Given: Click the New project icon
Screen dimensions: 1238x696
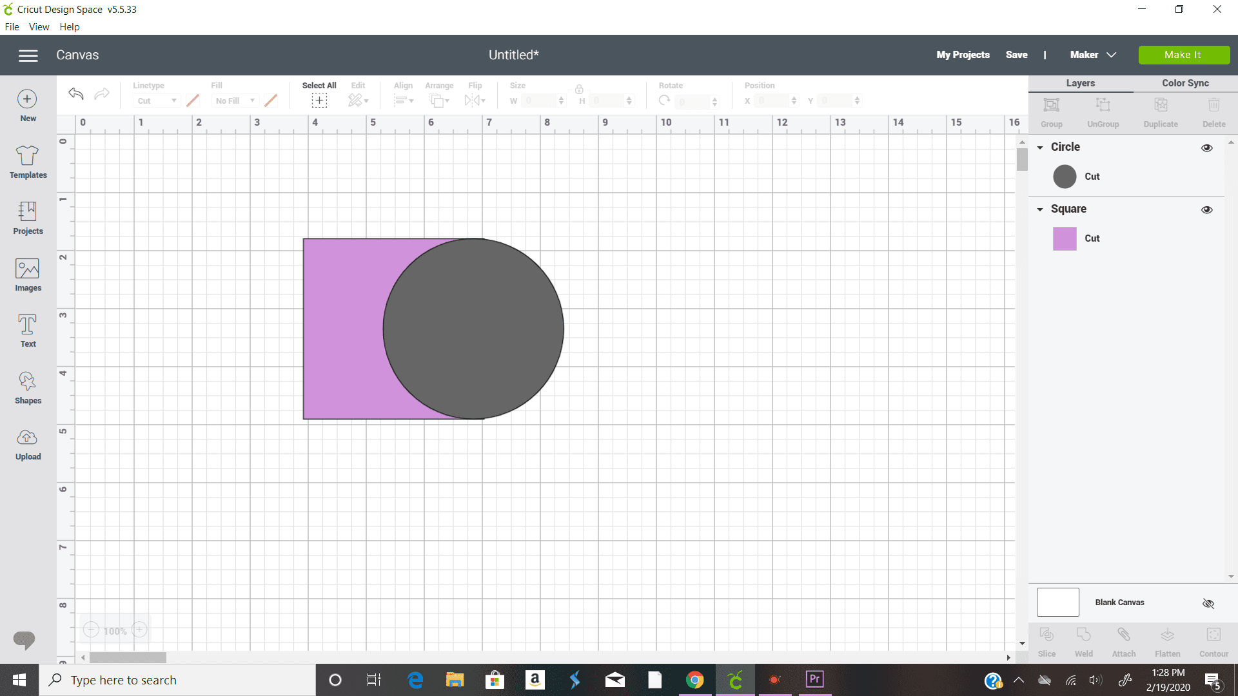Looking at the screenshot, I should pos(27,99).
